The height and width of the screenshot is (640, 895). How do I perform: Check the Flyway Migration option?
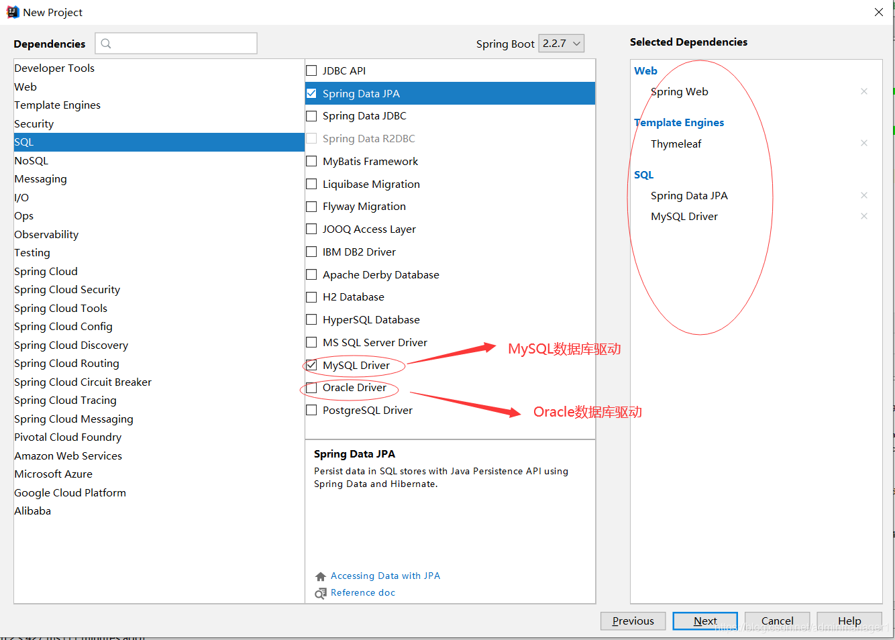(311, 207)
